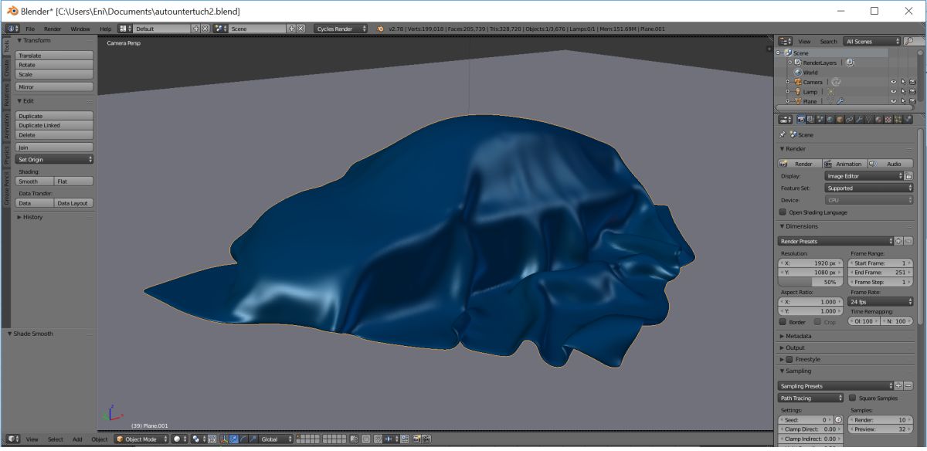Click the OpenGL render active viewport icon

(416, 439)
